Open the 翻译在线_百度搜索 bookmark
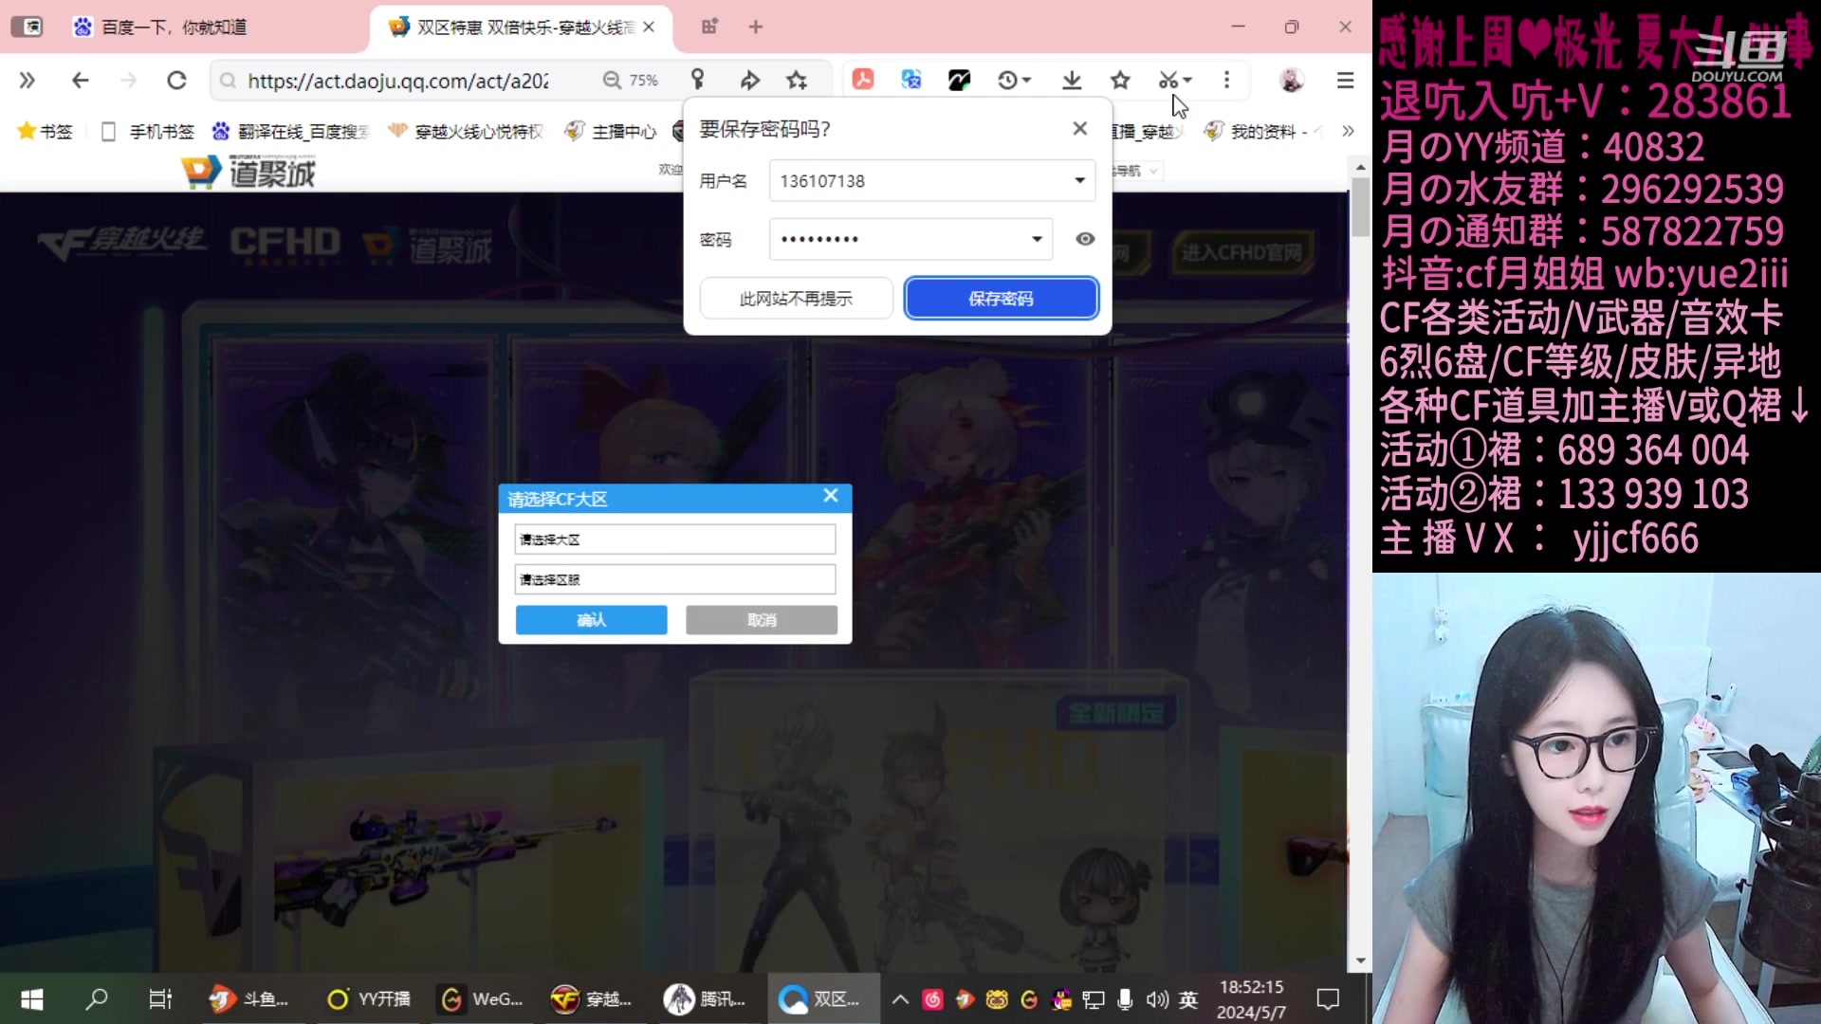1821x1024 pixels. (290, 132)
